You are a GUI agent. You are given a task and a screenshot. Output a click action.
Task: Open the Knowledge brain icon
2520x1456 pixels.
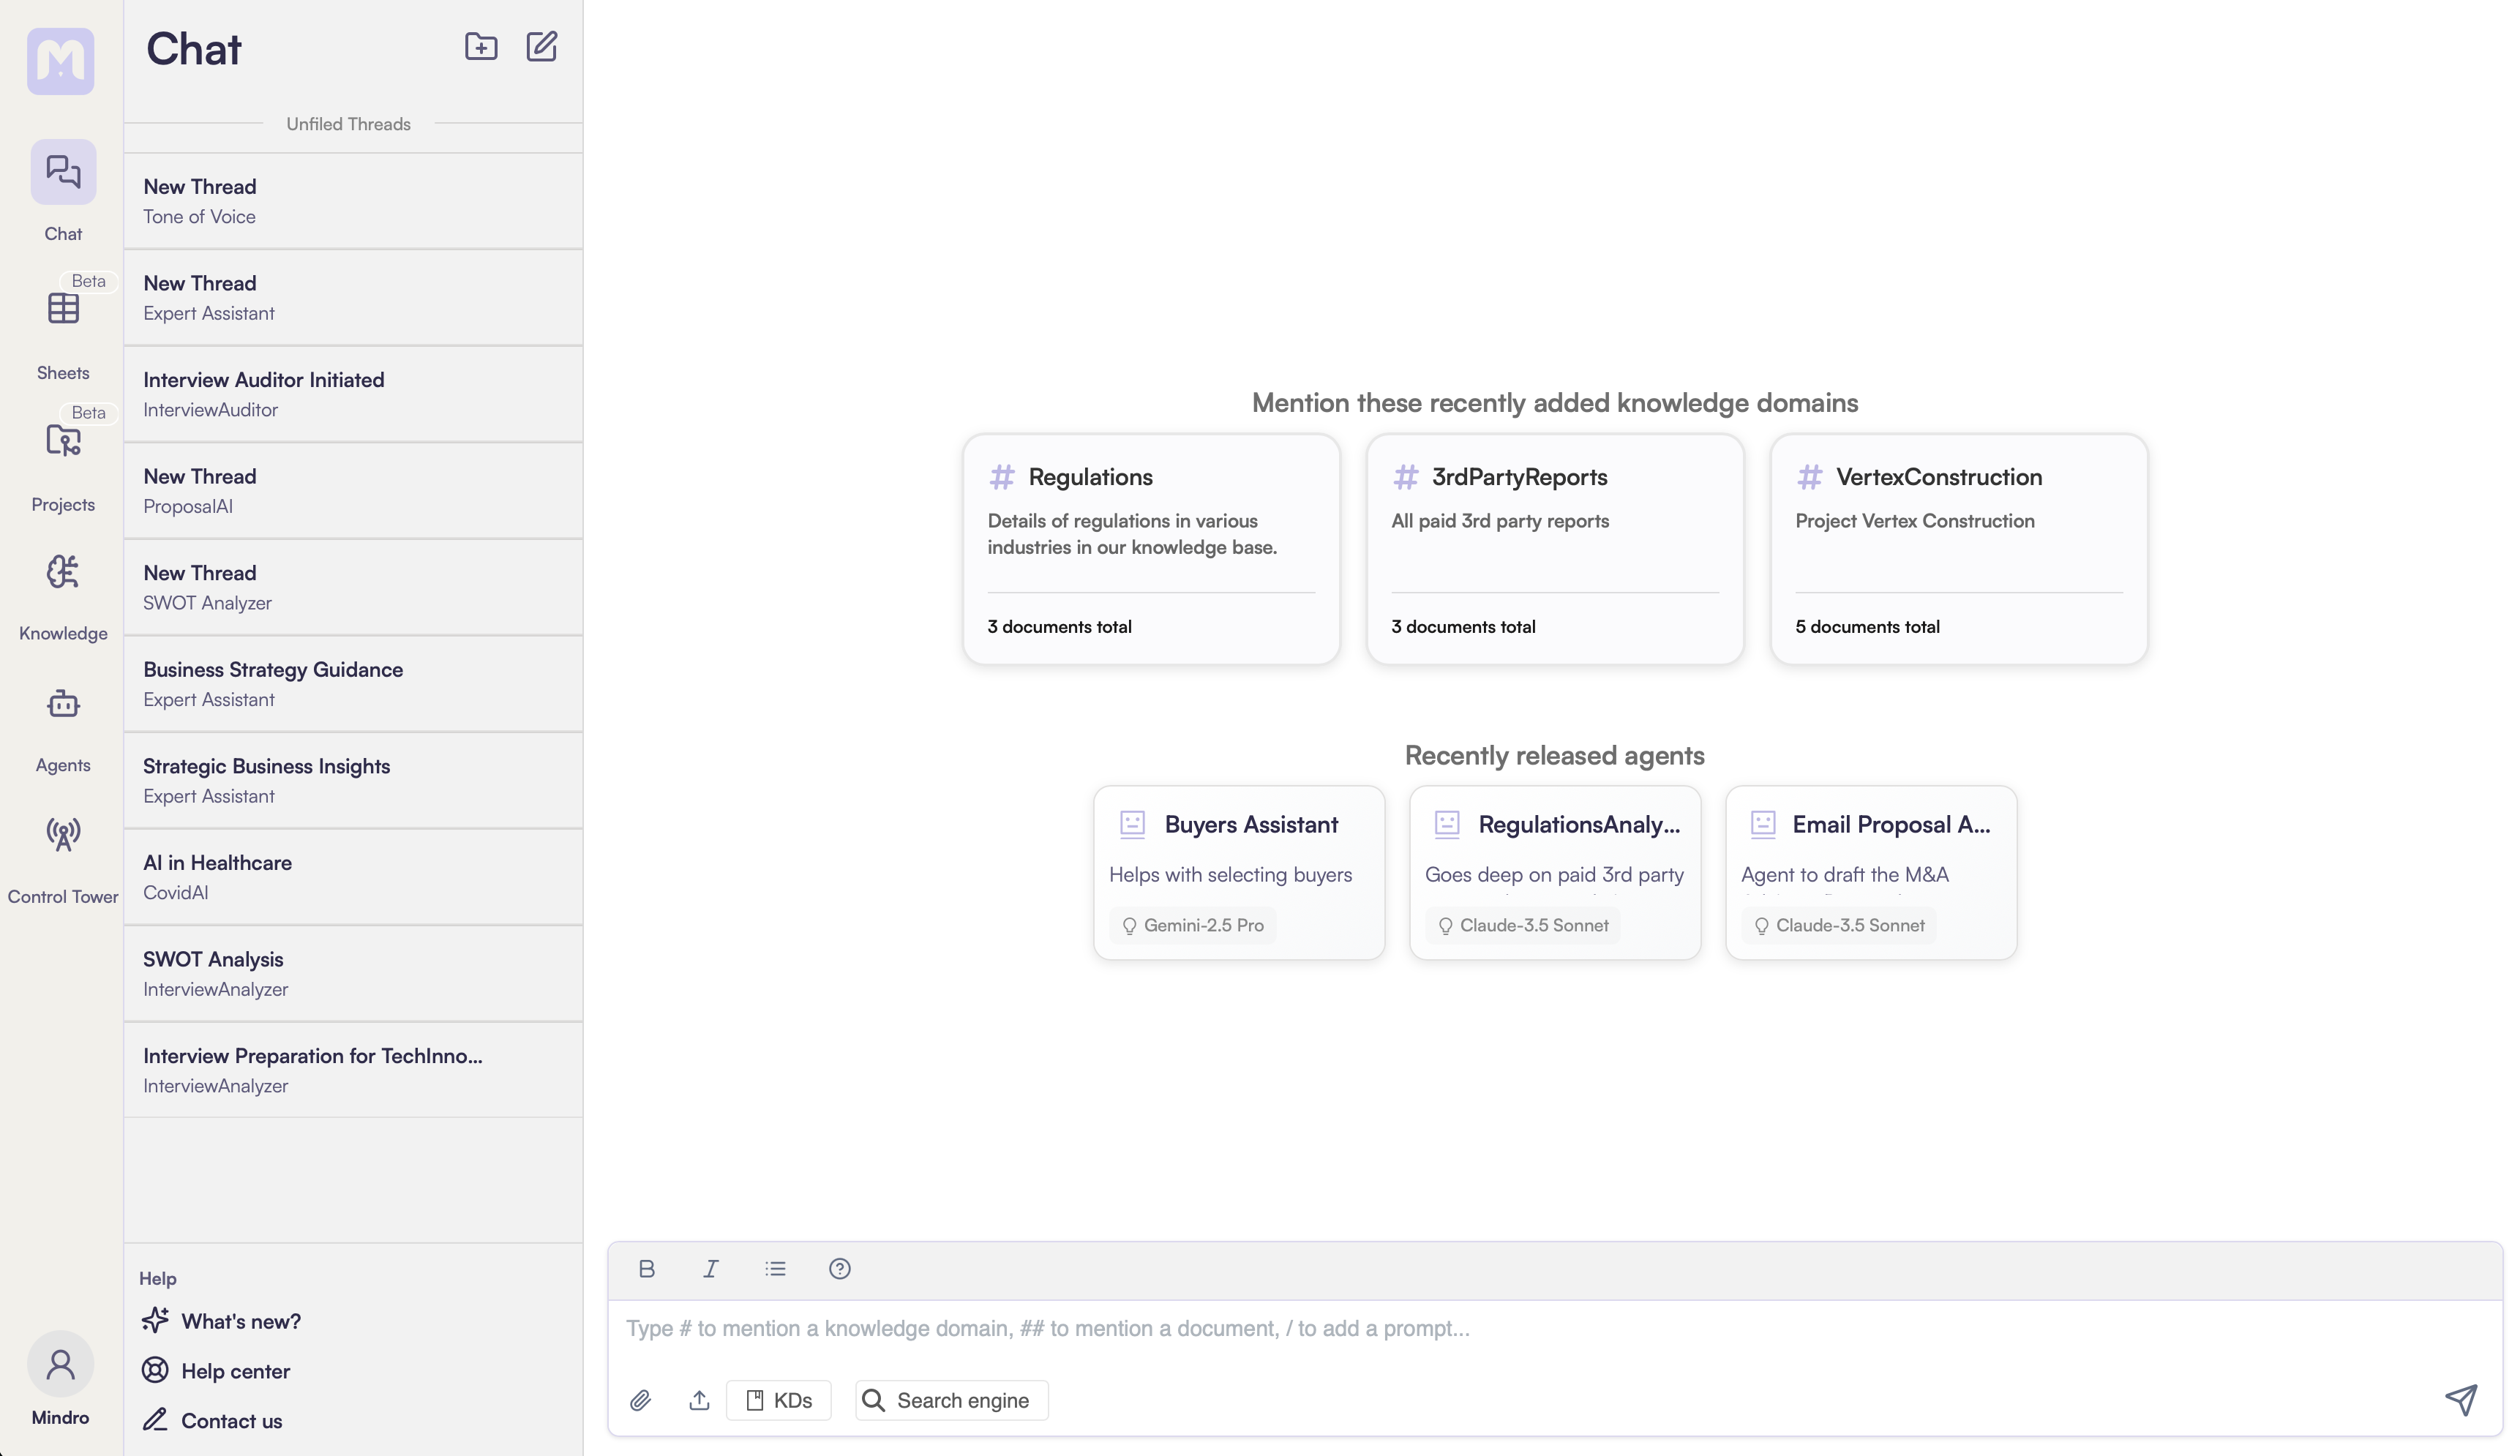click(63, 573)
